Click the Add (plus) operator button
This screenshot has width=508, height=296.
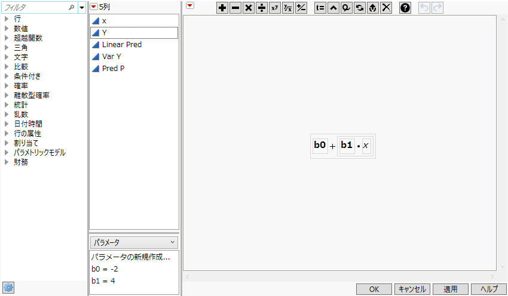click(222, 8)
